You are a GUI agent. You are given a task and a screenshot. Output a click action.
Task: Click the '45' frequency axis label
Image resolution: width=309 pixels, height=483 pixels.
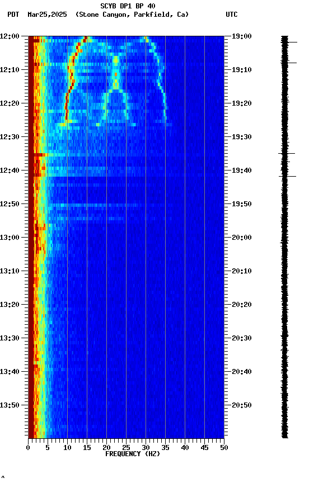204,448
